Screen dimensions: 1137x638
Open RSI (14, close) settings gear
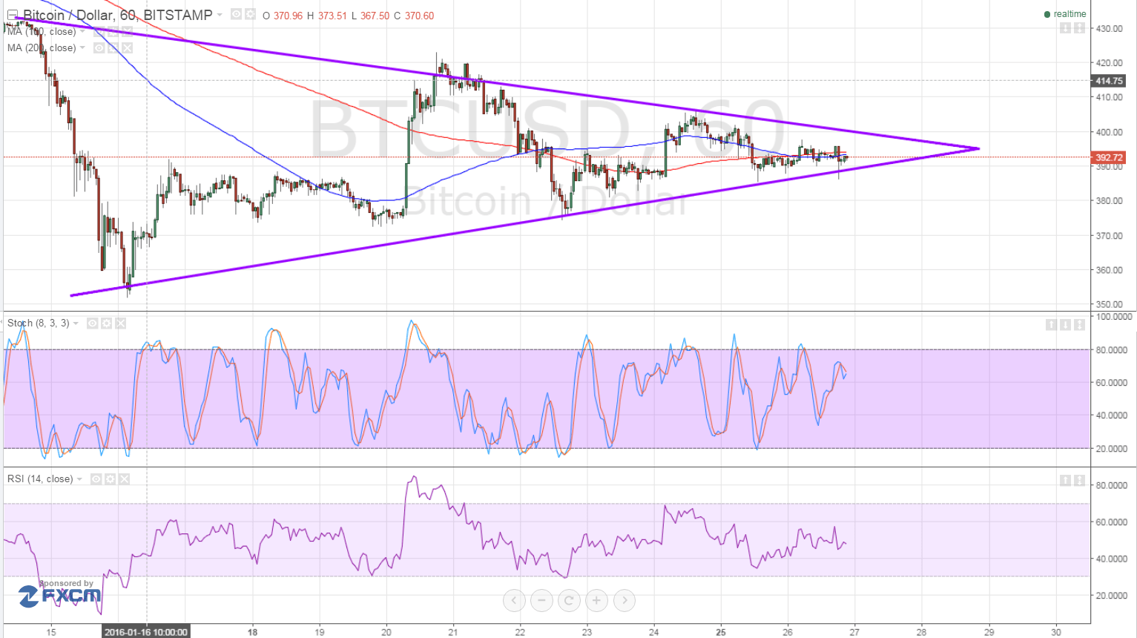pyautogui.click(x=110, y=479)
